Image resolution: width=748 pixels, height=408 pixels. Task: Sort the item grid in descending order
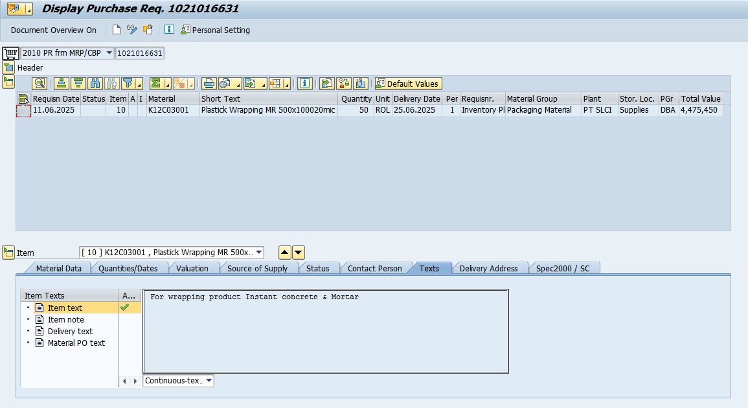[x=78, y=84]
